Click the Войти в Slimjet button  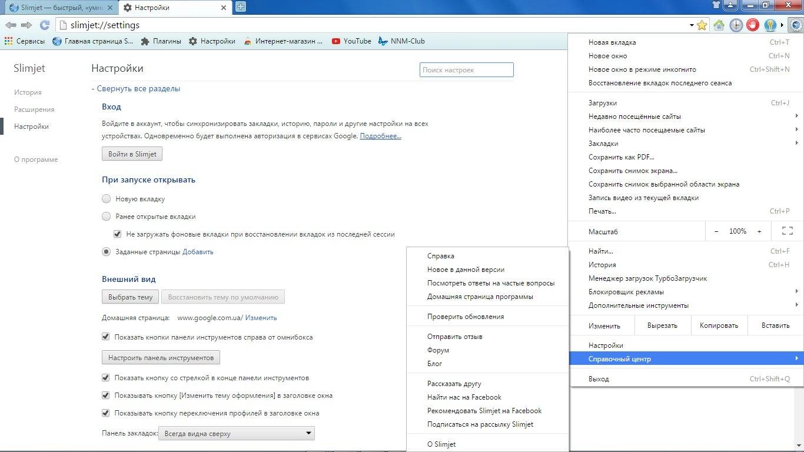(x=132, y=154)
